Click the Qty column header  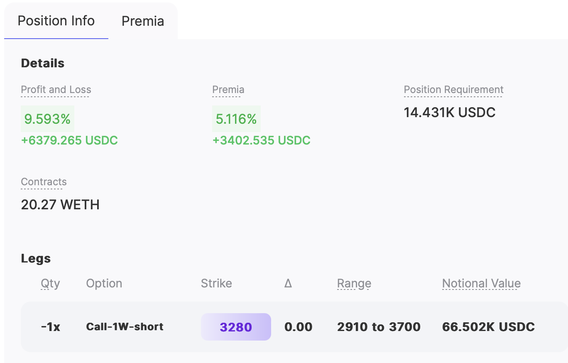50,284
